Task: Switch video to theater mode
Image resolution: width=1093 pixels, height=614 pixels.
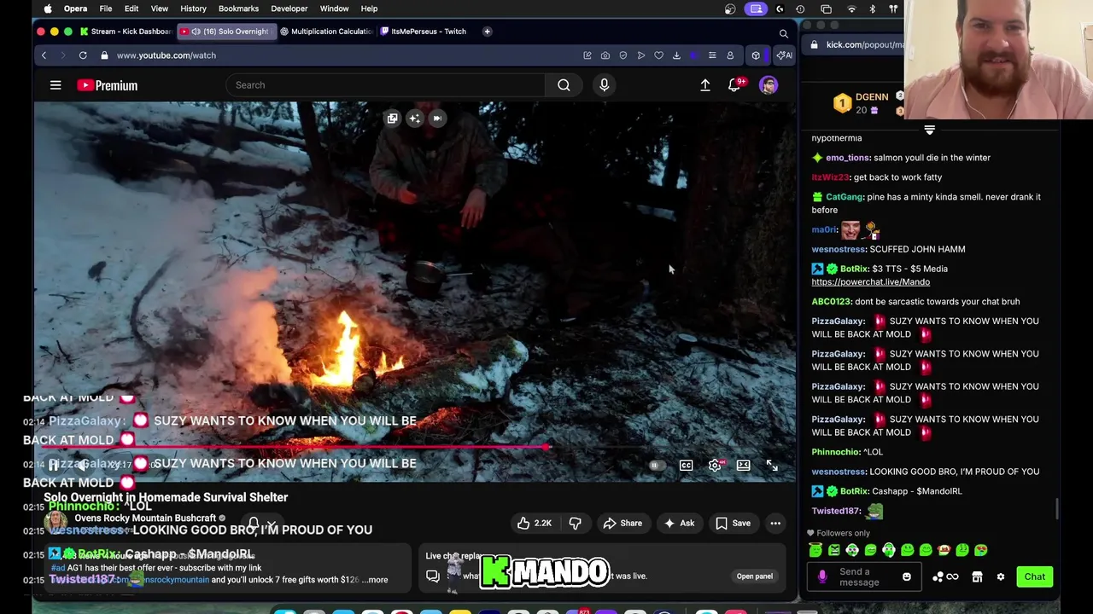Action: [744, 466]
